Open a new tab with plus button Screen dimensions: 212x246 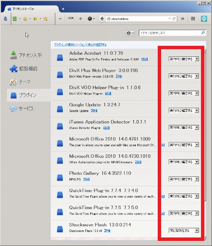tap(63, 9)
